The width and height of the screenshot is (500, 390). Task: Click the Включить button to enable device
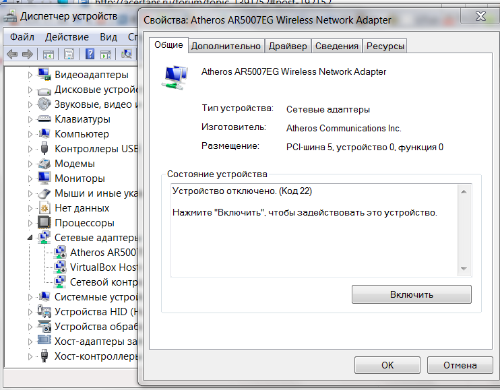(x=411, y=294)
